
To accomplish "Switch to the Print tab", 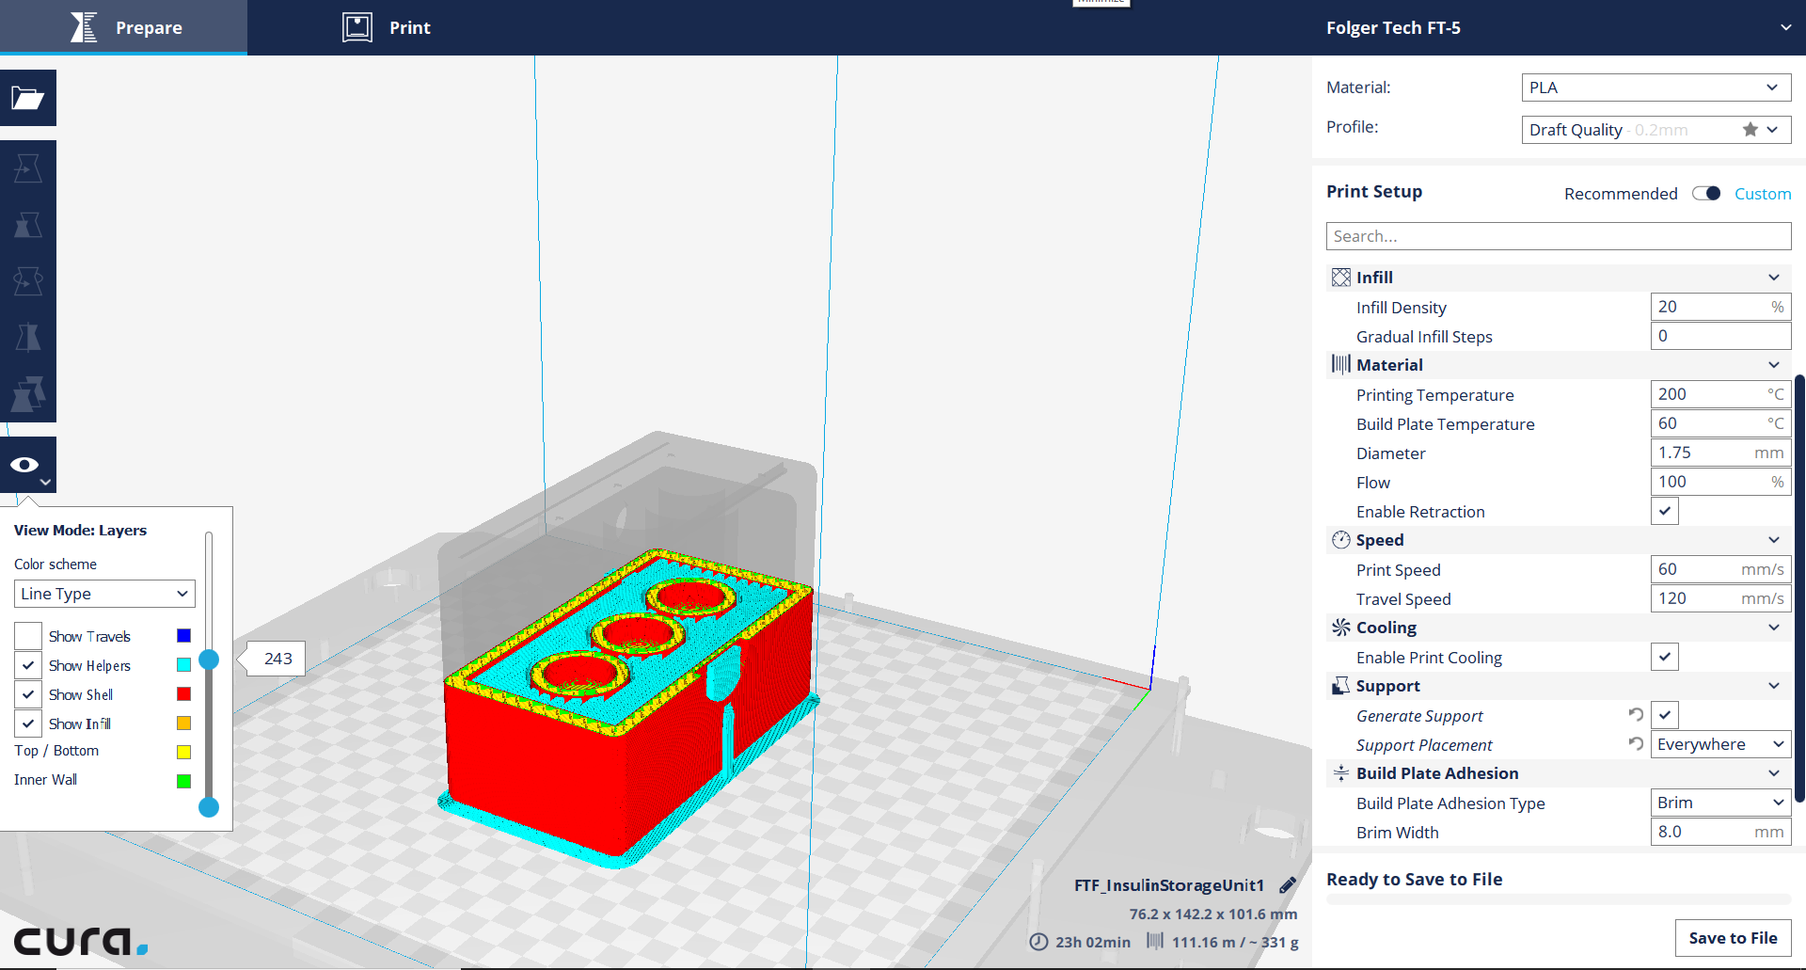I will pos(386,27).
